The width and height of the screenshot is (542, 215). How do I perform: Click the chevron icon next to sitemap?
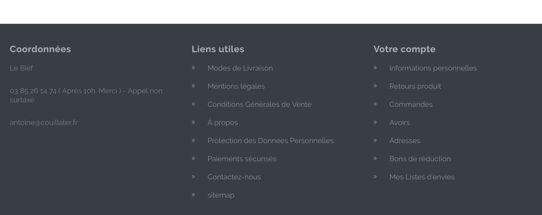click(193, 195)
